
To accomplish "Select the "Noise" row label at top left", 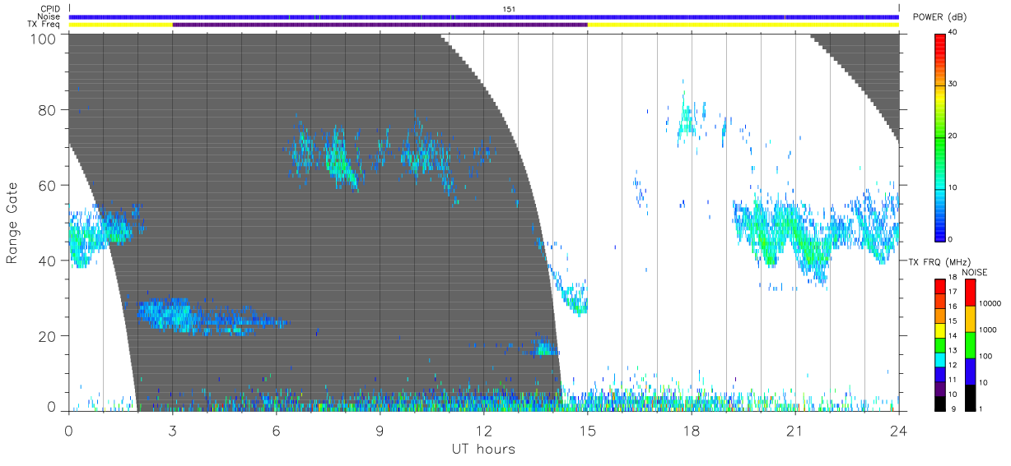I will coord(49,16).
